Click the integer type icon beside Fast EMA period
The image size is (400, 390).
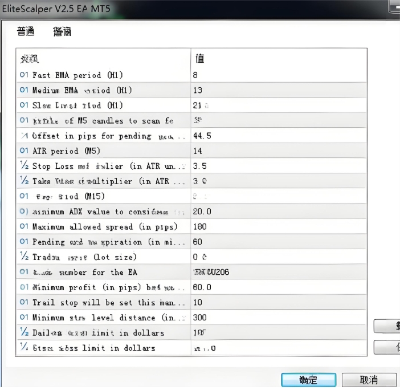coord(24,75)
